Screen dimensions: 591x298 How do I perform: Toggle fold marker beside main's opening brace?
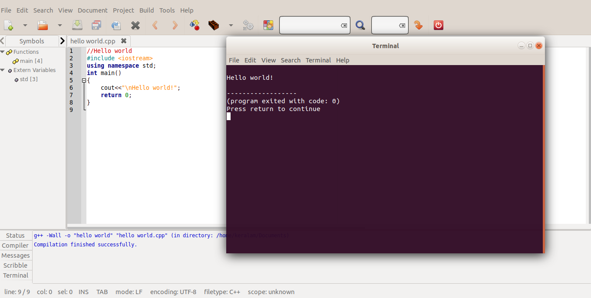[x=84, y=80]
